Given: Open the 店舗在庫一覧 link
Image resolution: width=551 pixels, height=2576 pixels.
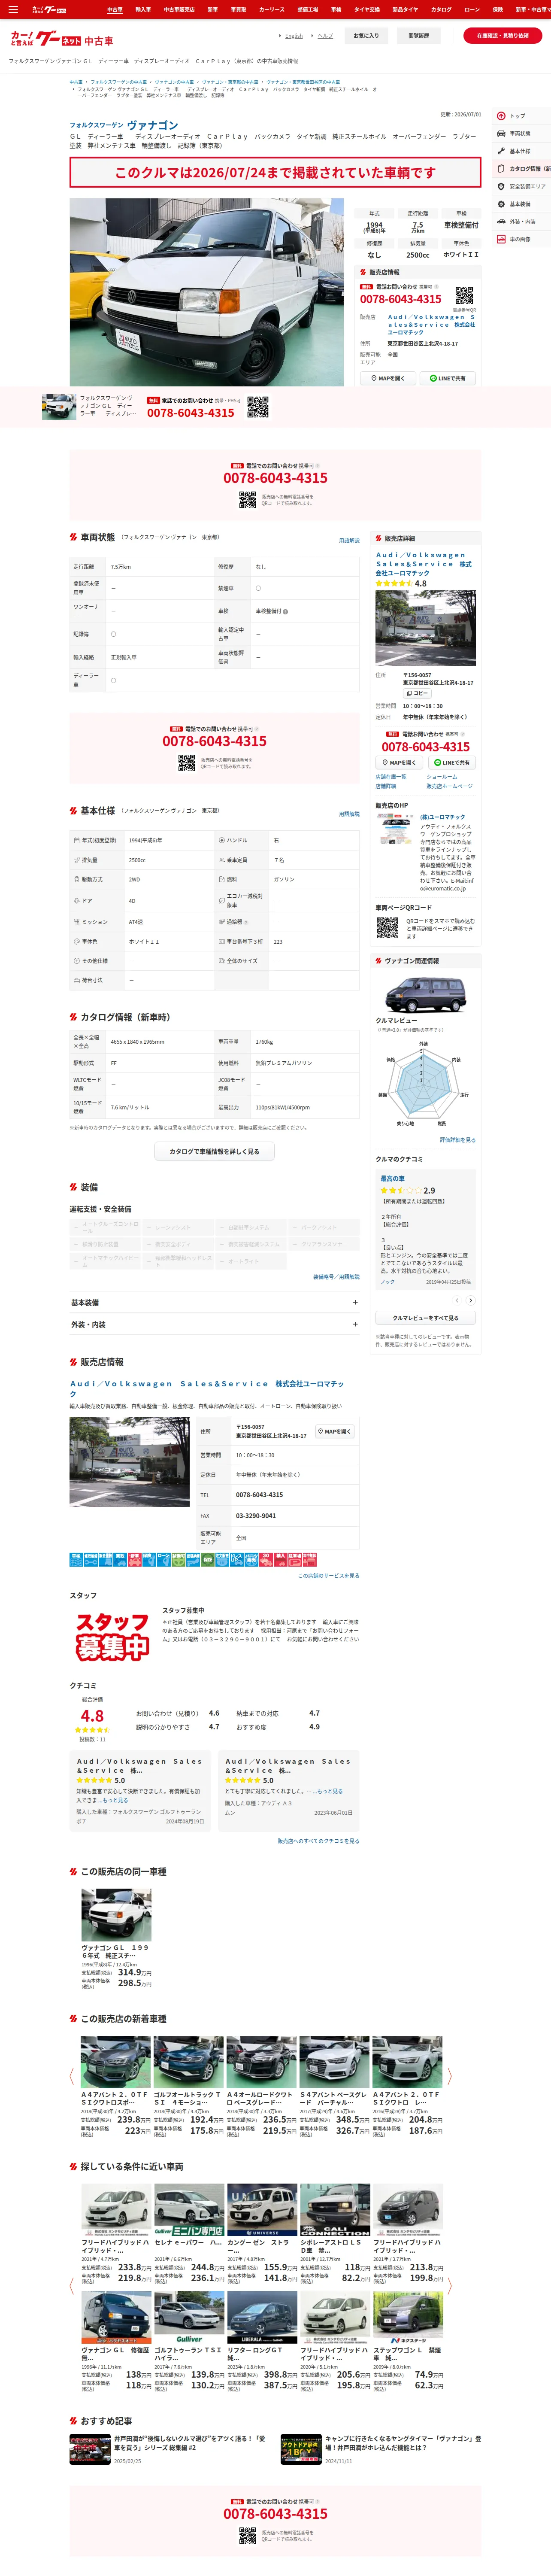Looking at the screenshot, I should pyautogui.click(x=391, y=777).
